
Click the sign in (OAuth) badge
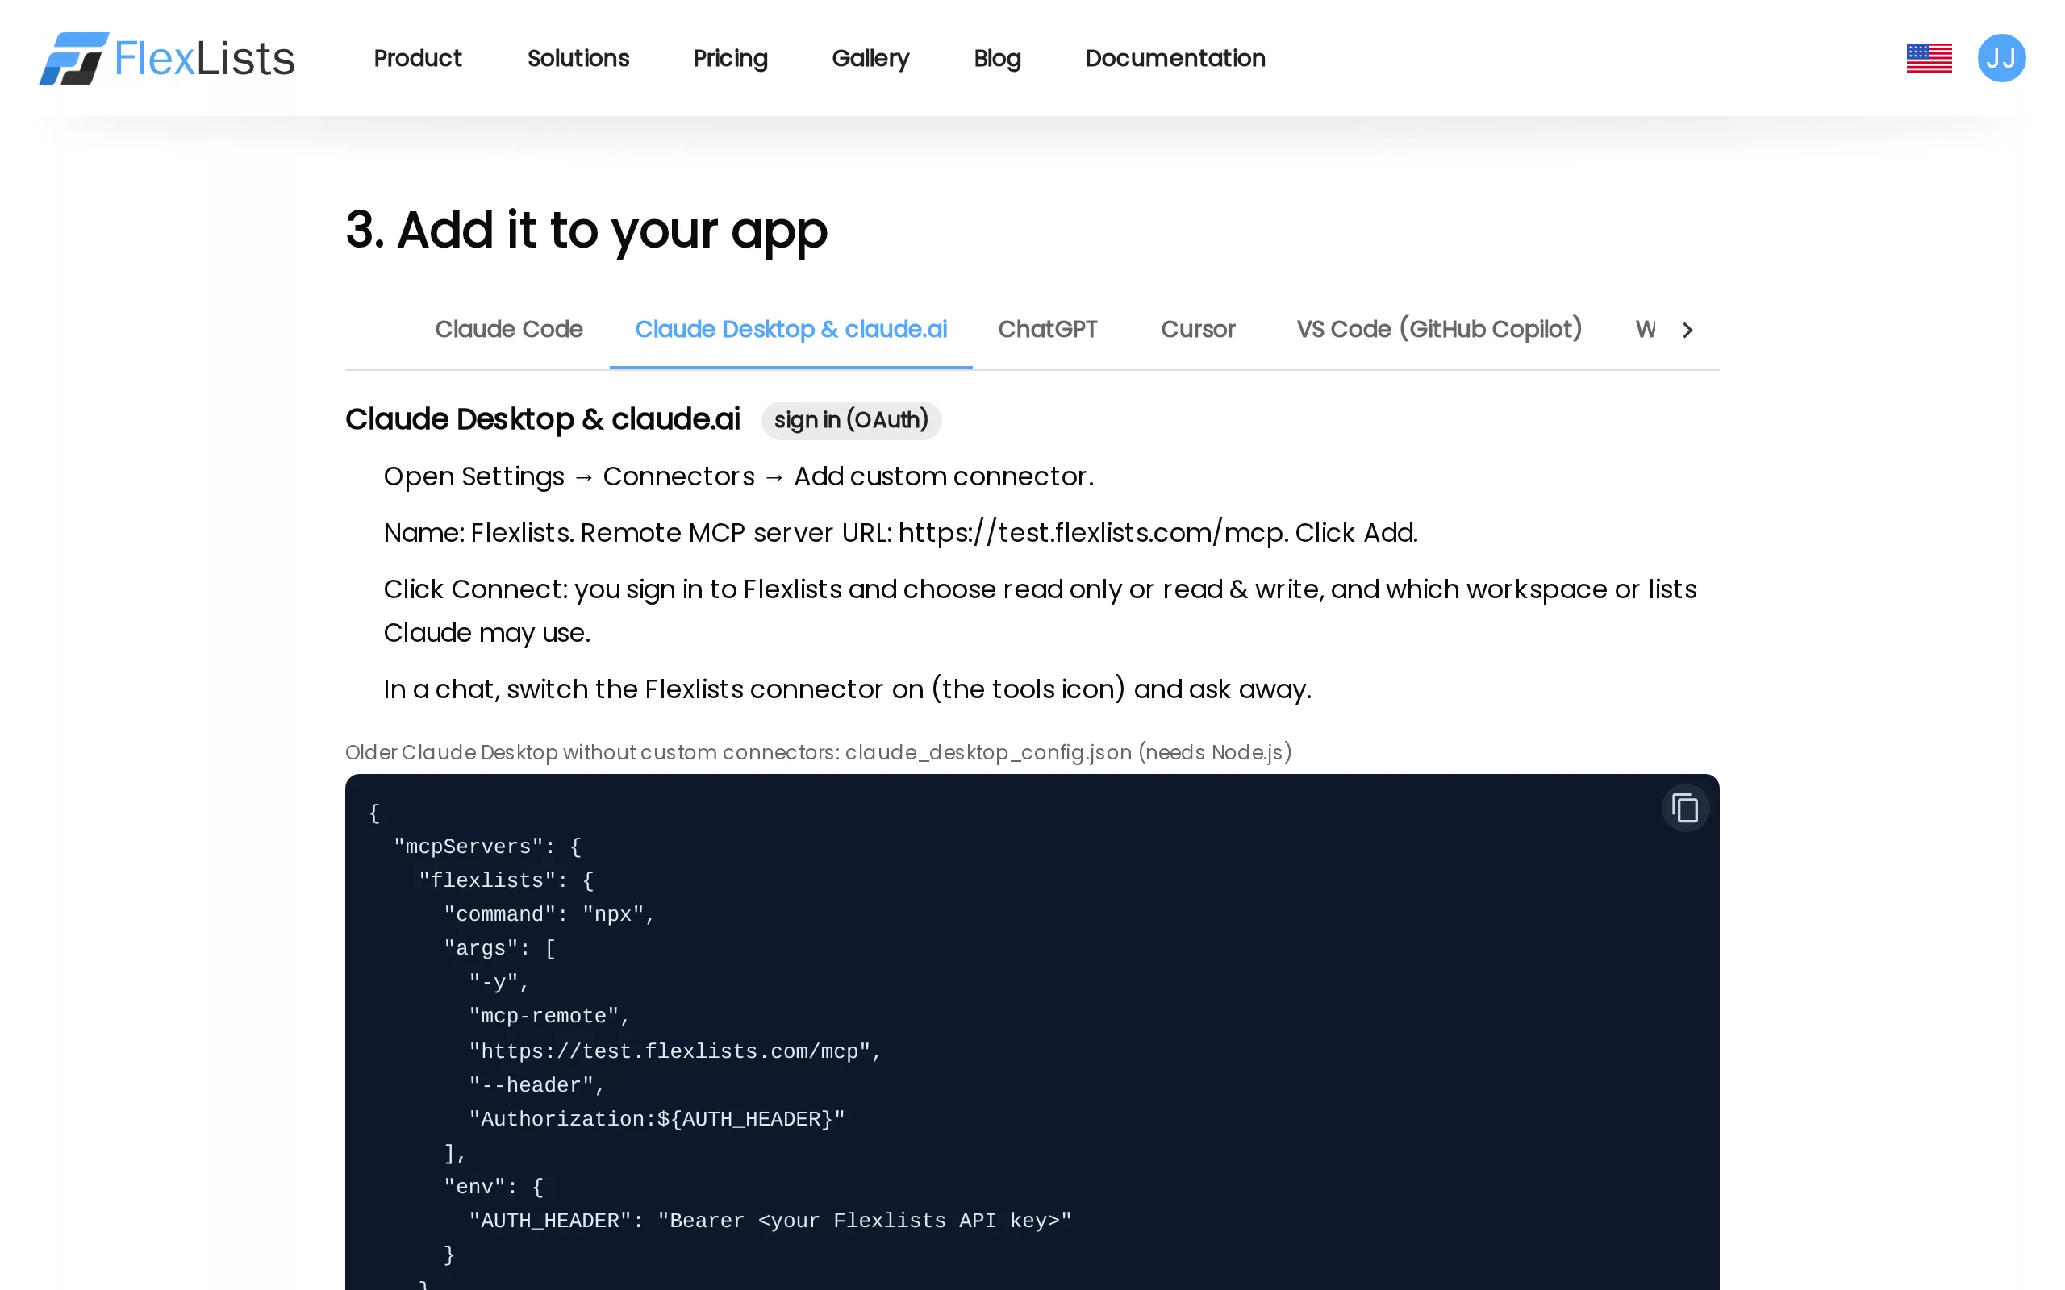tap(851, 420)
